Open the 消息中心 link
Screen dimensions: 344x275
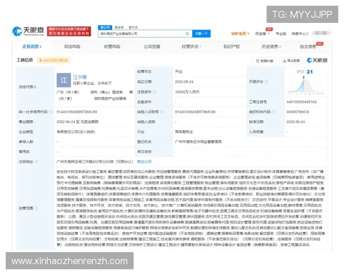pos(300,34)
